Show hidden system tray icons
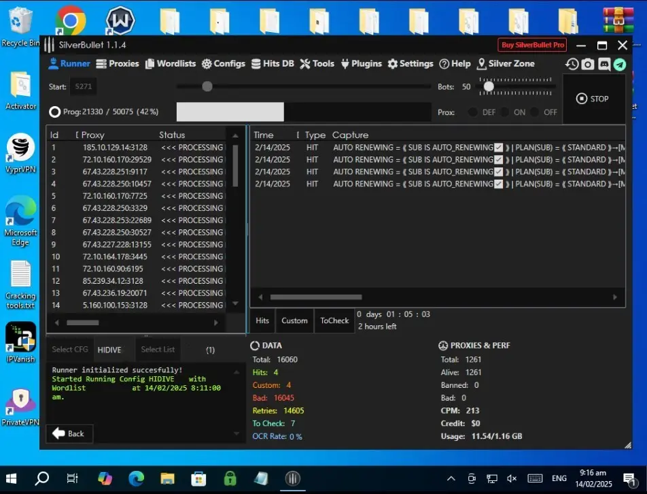The height and width of the screenshot is (494, 647). coord(451,479)
